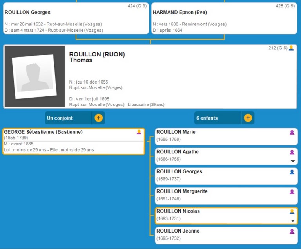The image size is (301, 249).
Task: Click the person icon on Sébastienne George's card
Action: click(x=139, y=132)
